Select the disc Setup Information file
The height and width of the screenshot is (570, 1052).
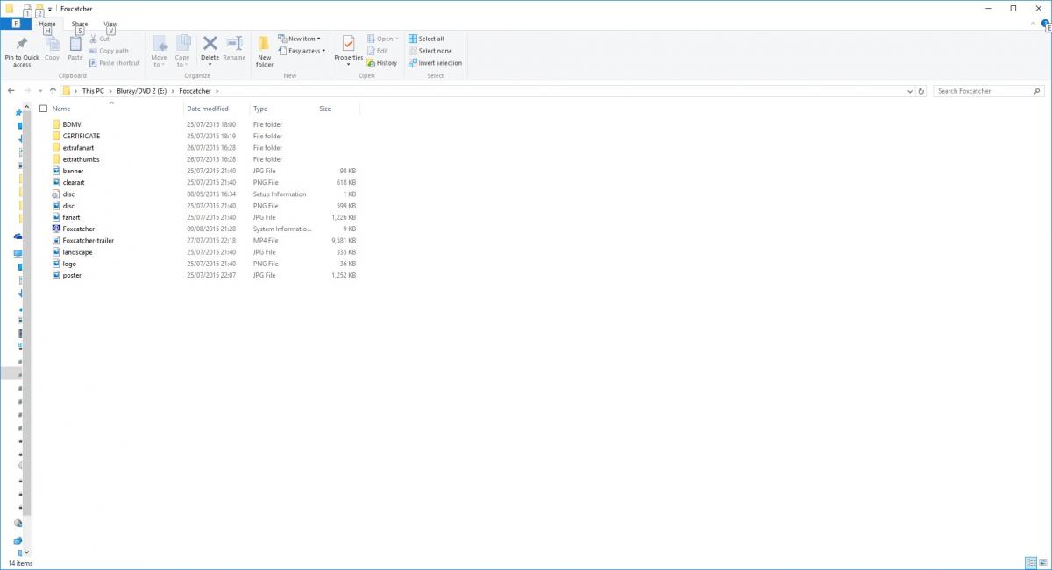(68, 194)
